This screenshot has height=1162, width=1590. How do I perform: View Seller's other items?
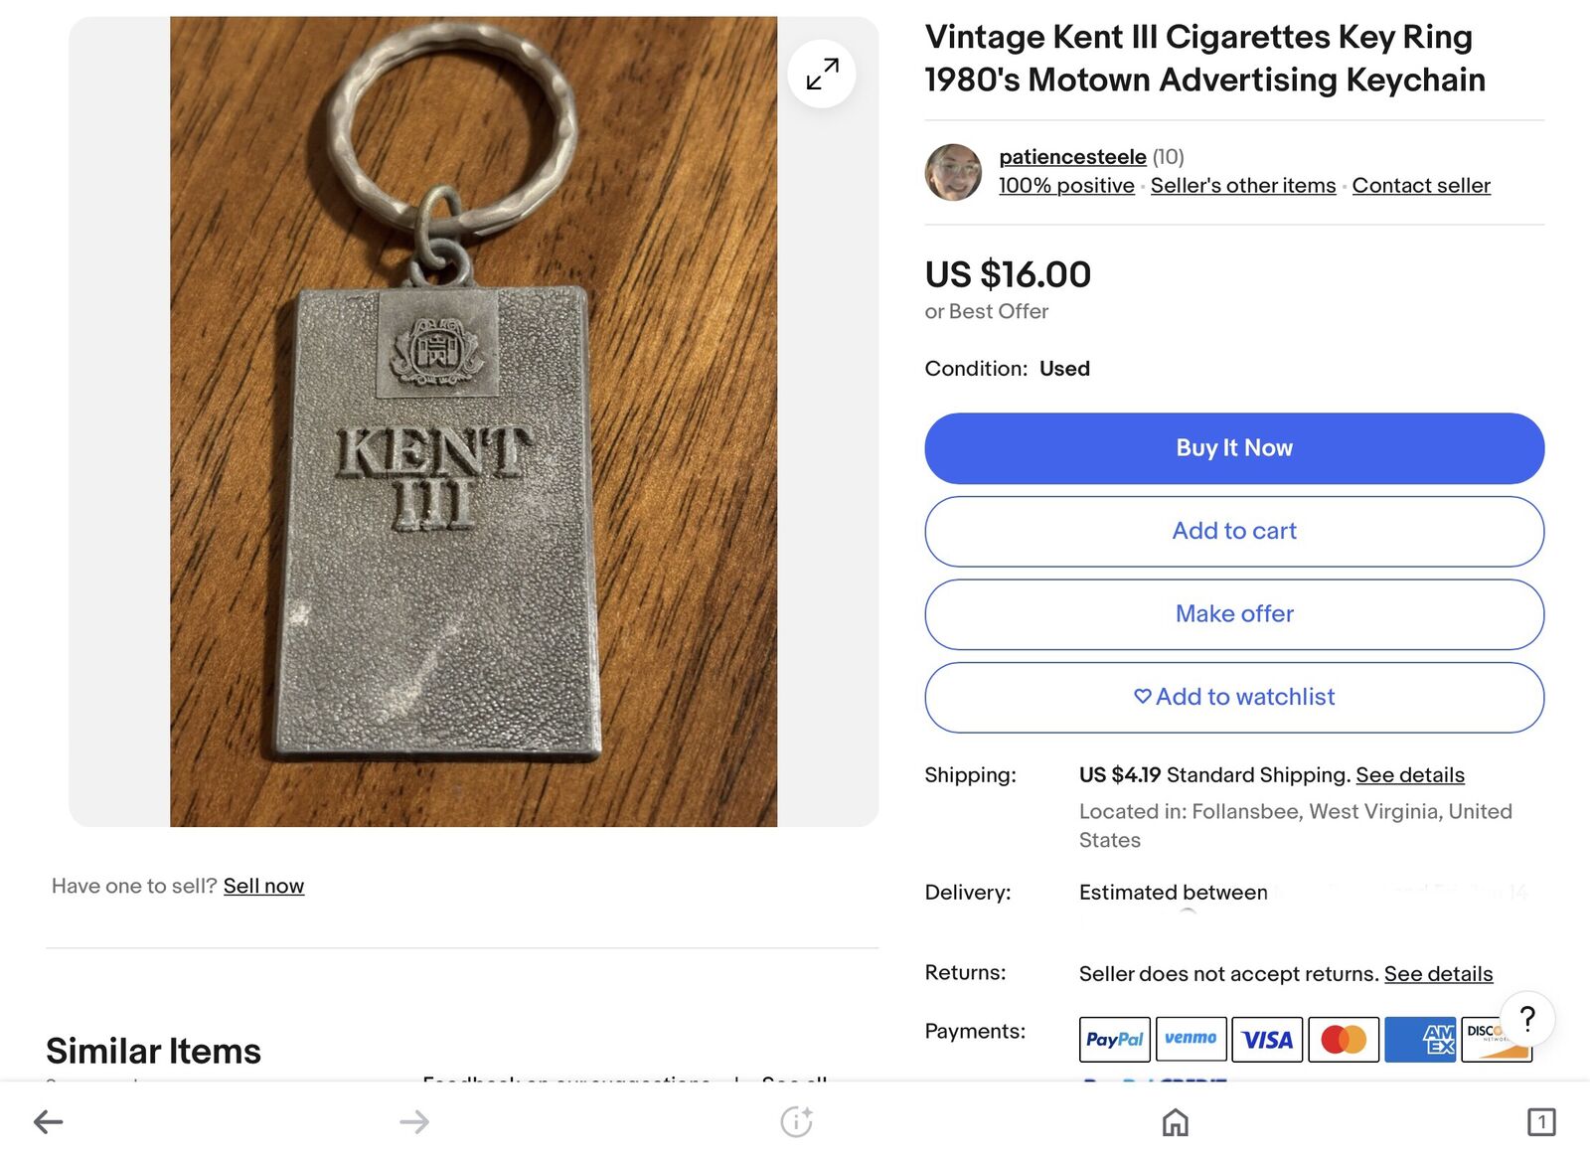pyautogui.click(x=1242, y=186)
